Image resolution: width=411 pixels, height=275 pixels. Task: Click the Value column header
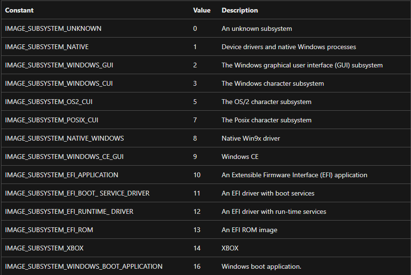[x=202, y=10]
